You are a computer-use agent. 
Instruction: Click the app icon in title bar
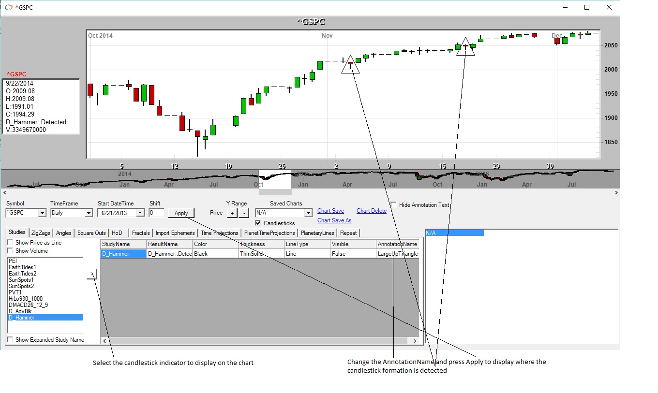tap(9, 7)
